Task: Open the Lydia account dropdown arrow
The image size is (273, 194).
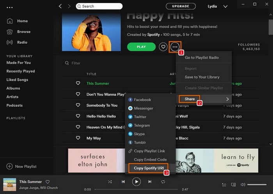Action: pos(225,7)
